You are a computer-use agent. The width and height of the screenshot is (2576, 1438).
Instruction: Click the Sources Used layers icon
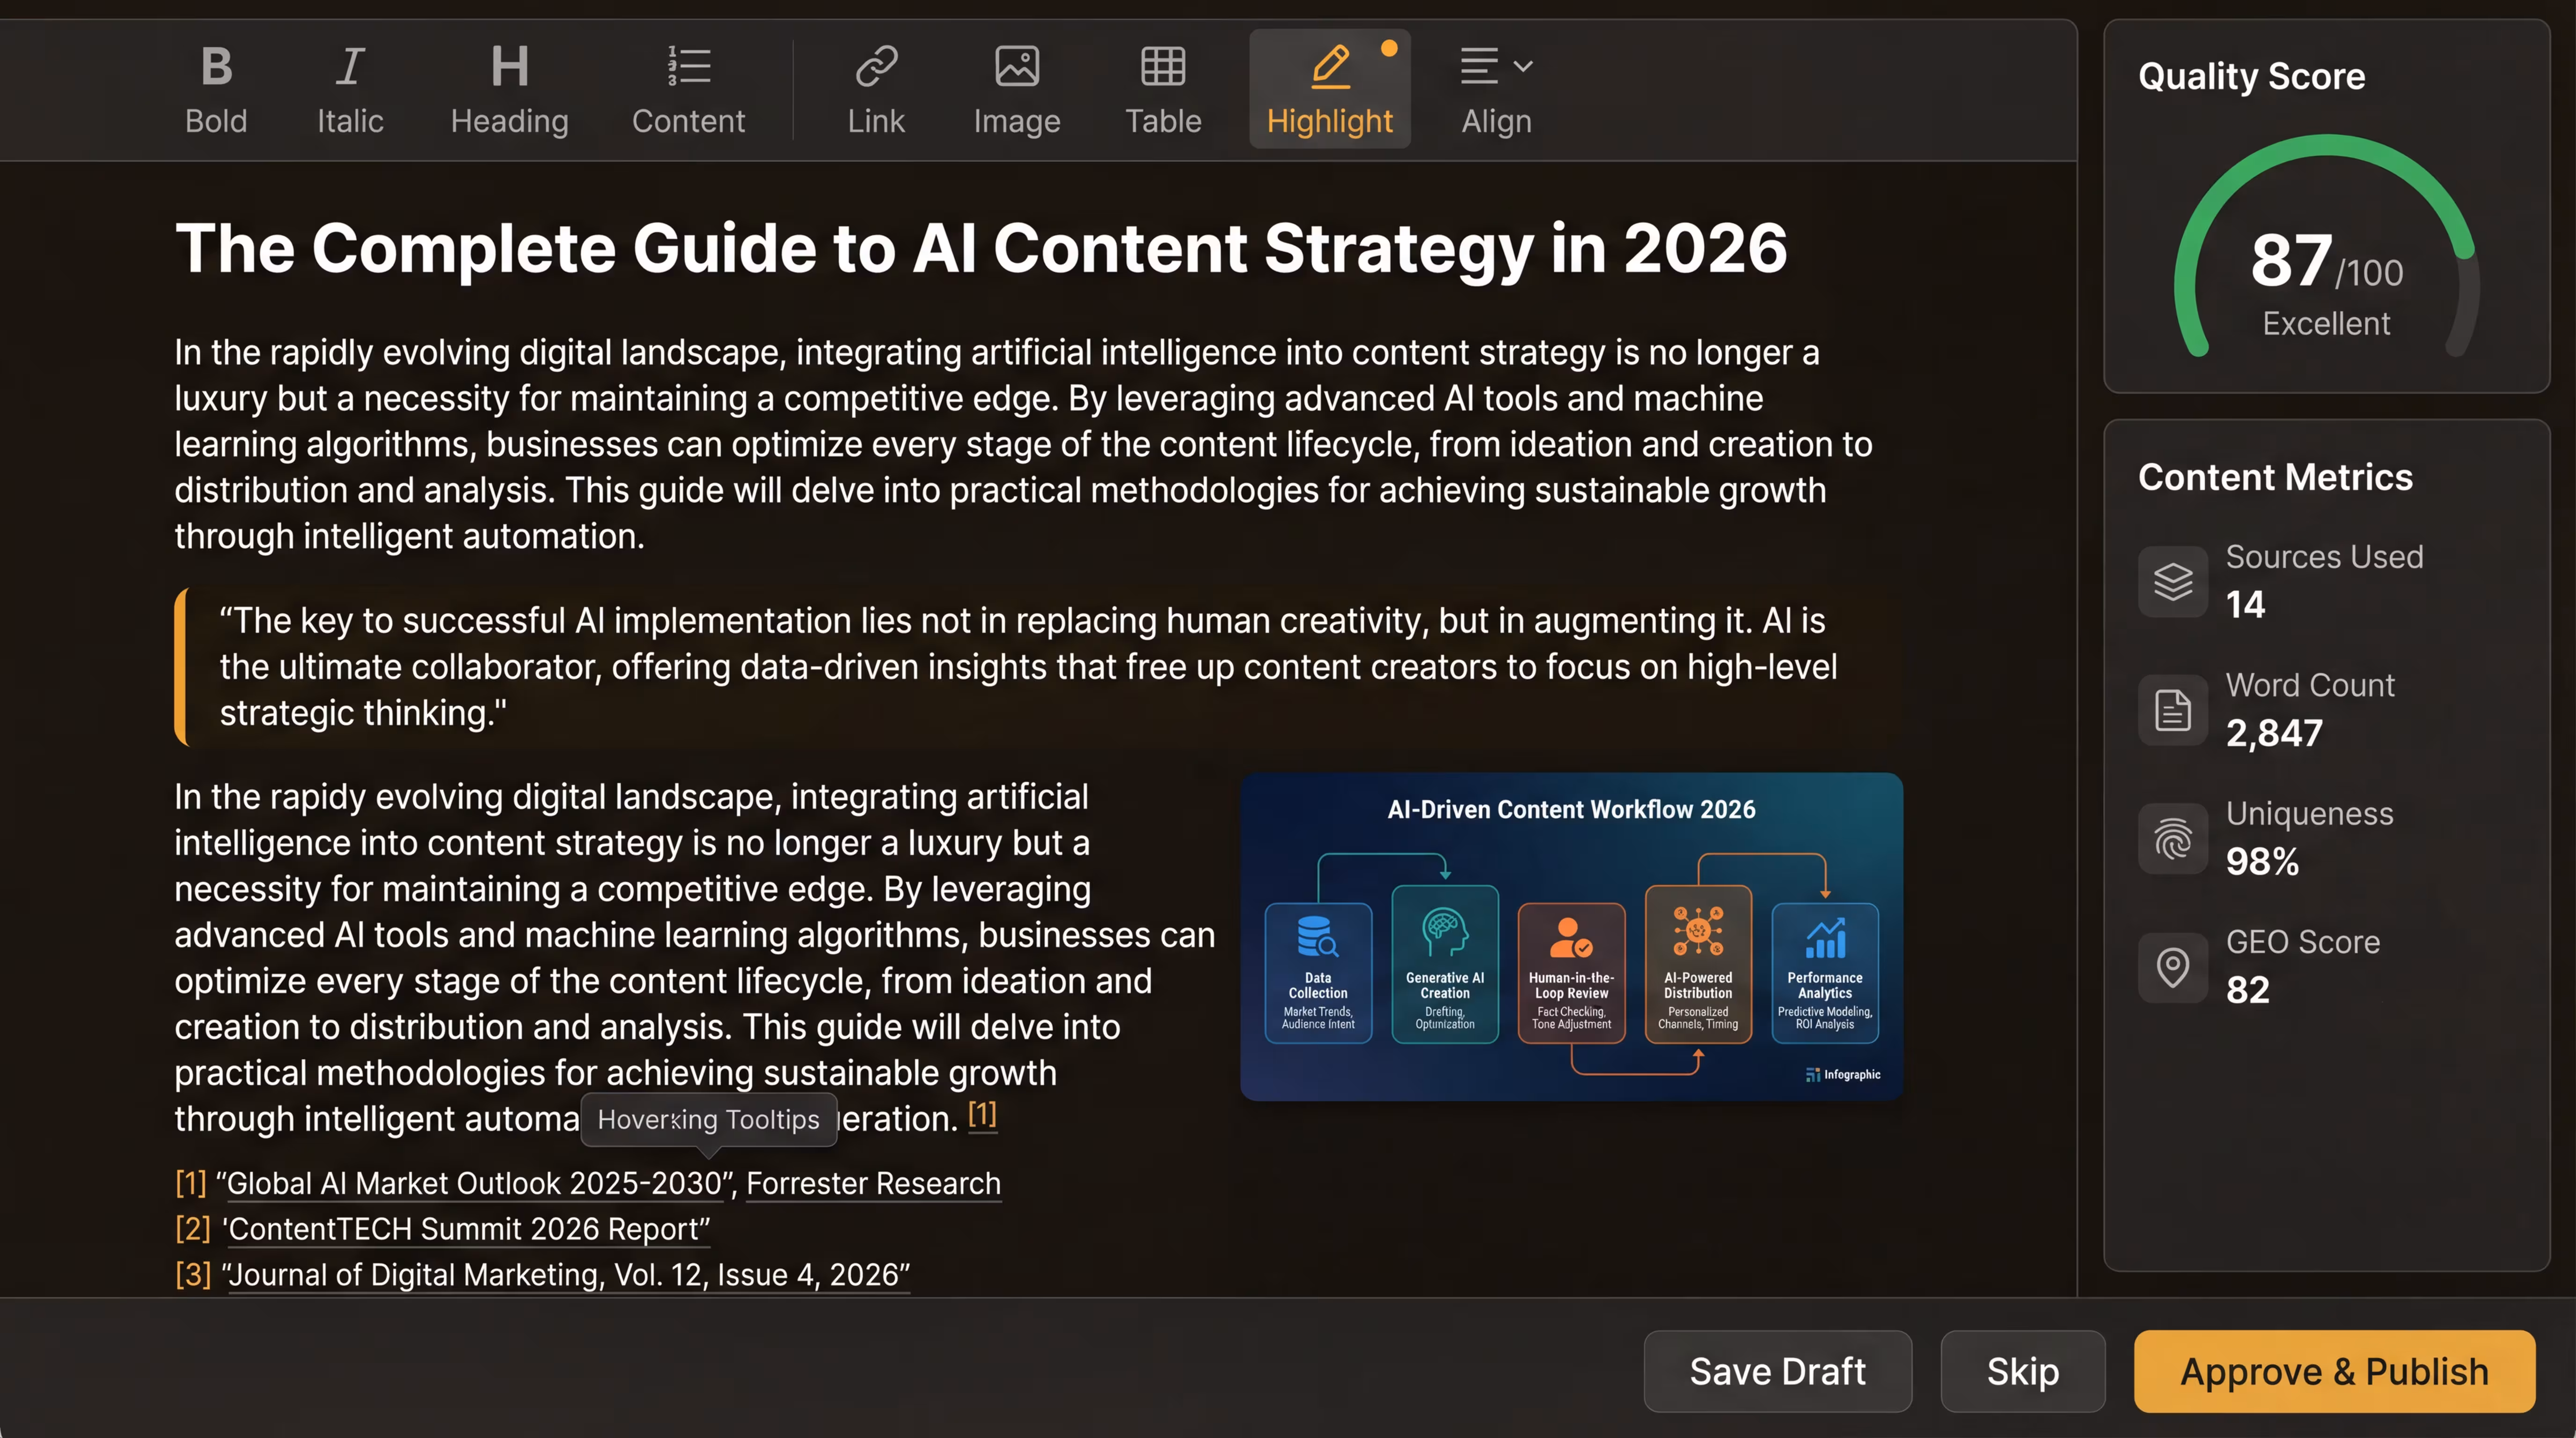pyautogui.click(x=2172, y=581)
